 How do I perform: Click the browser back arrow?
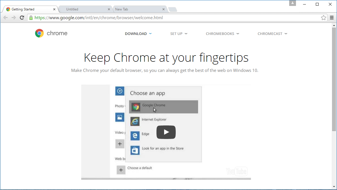[6, 17]
